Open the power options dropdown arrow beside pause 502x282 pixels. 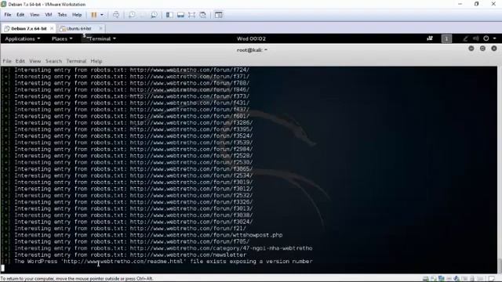tap(102, 15)
